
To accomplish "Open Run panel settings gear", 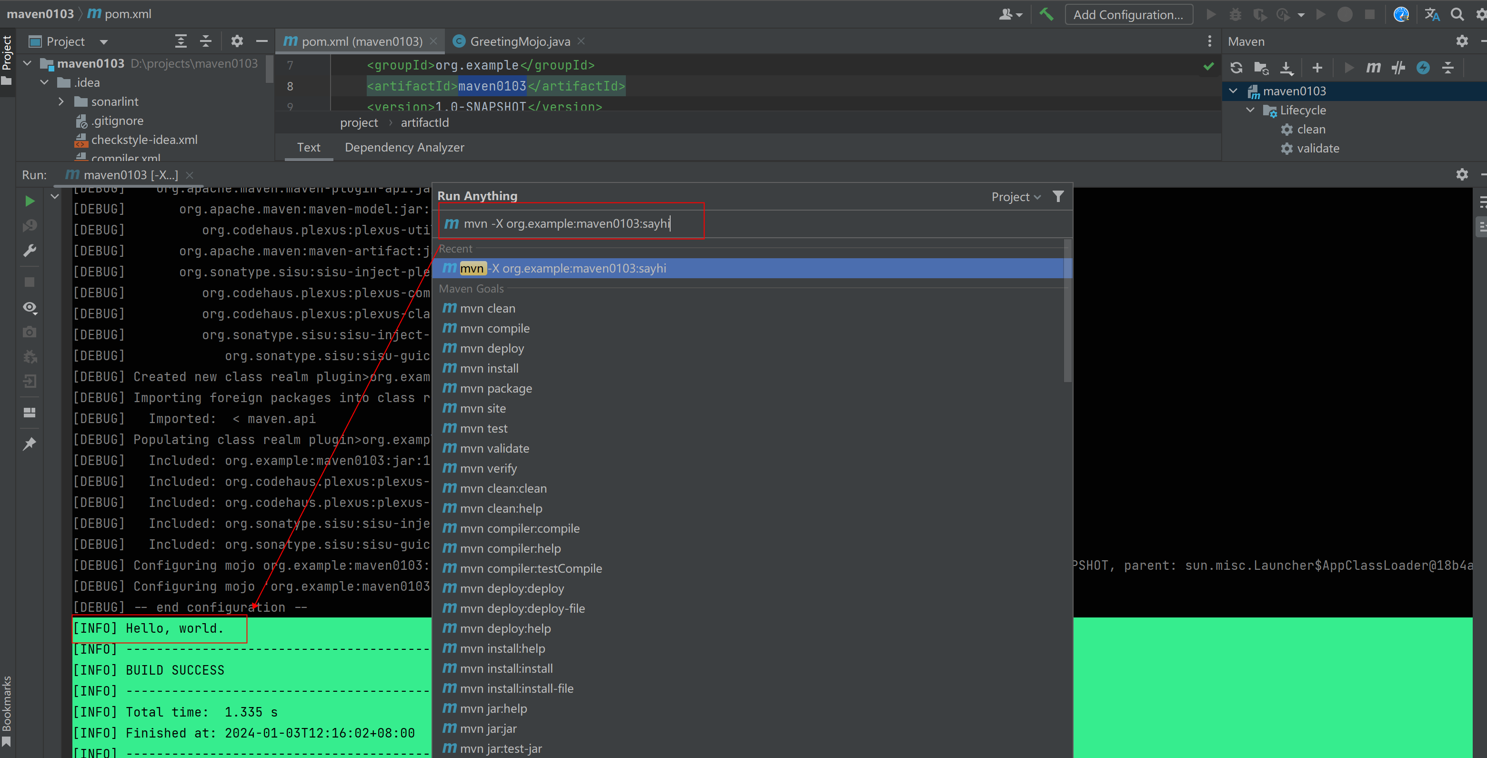I will coord(1462,174).
